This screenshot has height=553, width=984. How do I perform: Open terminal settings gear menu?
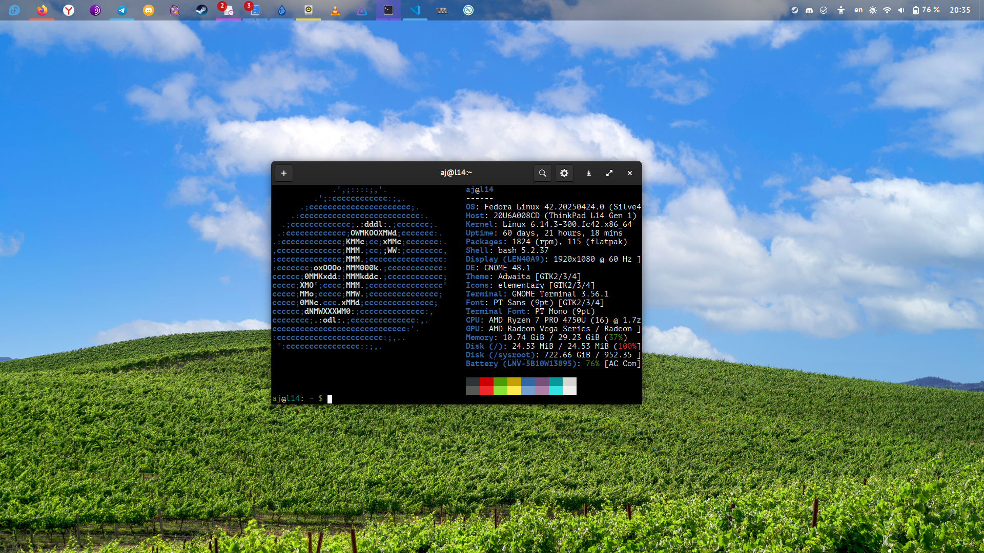click(564, 173)
